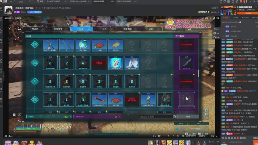This screenshot has width=258, height=145.
Task: Select the 剑 sword technology item
Action: (67, 45)
